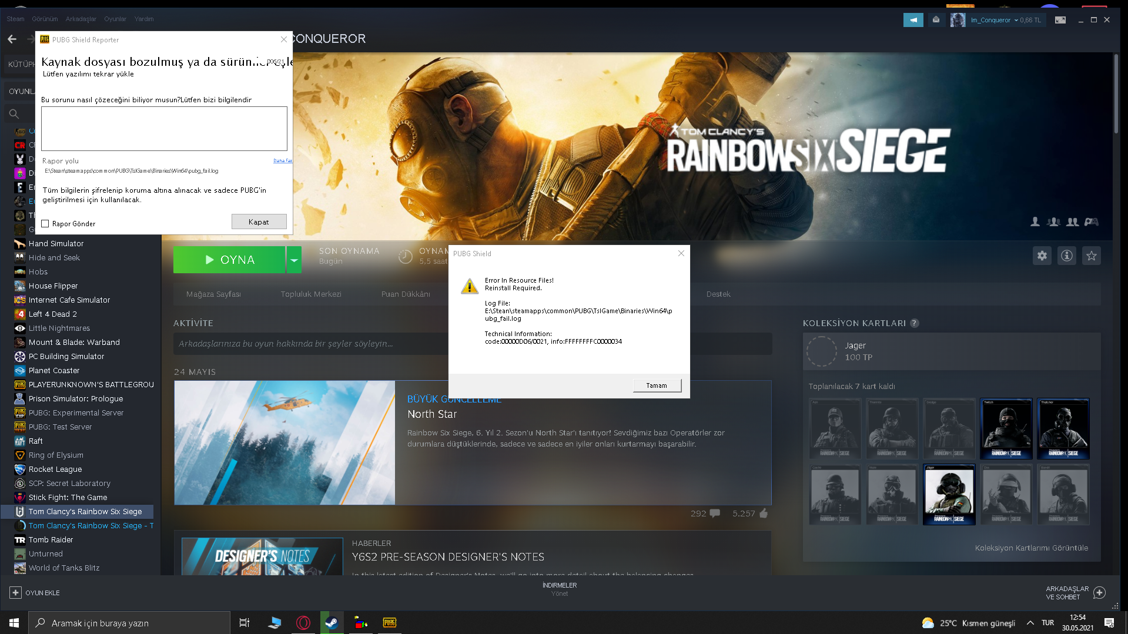Screen dimensions: 1128x634
Task: Click the help question mark beside Koleksiyon Kartları
Action: coord(914,323)
